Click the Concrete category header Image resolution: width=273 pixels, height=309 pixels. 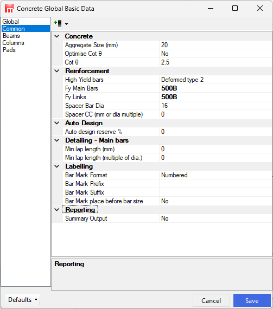click(79, 36)
